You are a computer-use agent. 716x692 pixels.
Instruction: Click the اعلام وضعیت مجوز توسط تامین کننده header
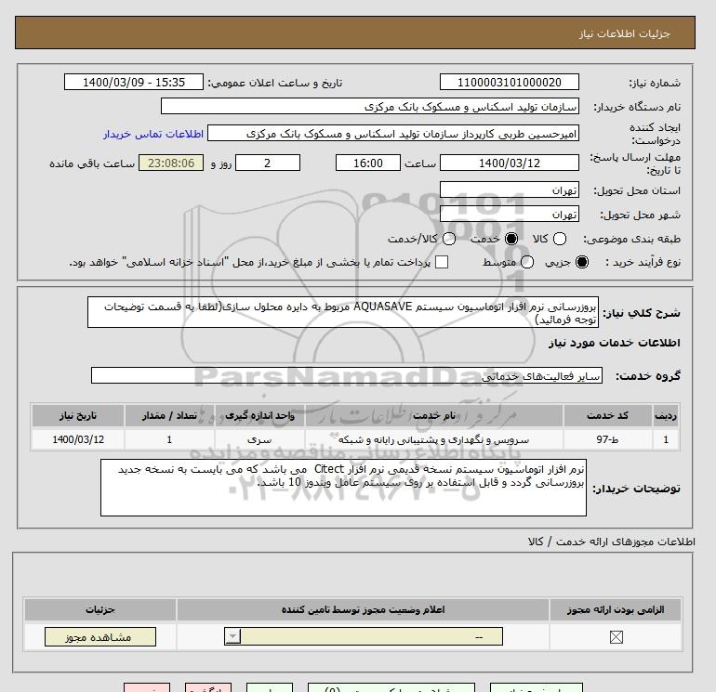[x=363, y=610]
